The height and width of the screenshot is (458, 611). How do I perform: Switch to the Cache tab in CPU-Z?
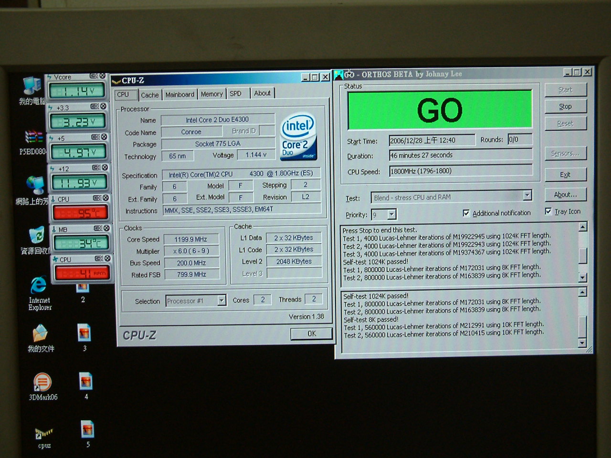[x=149, y=95]
